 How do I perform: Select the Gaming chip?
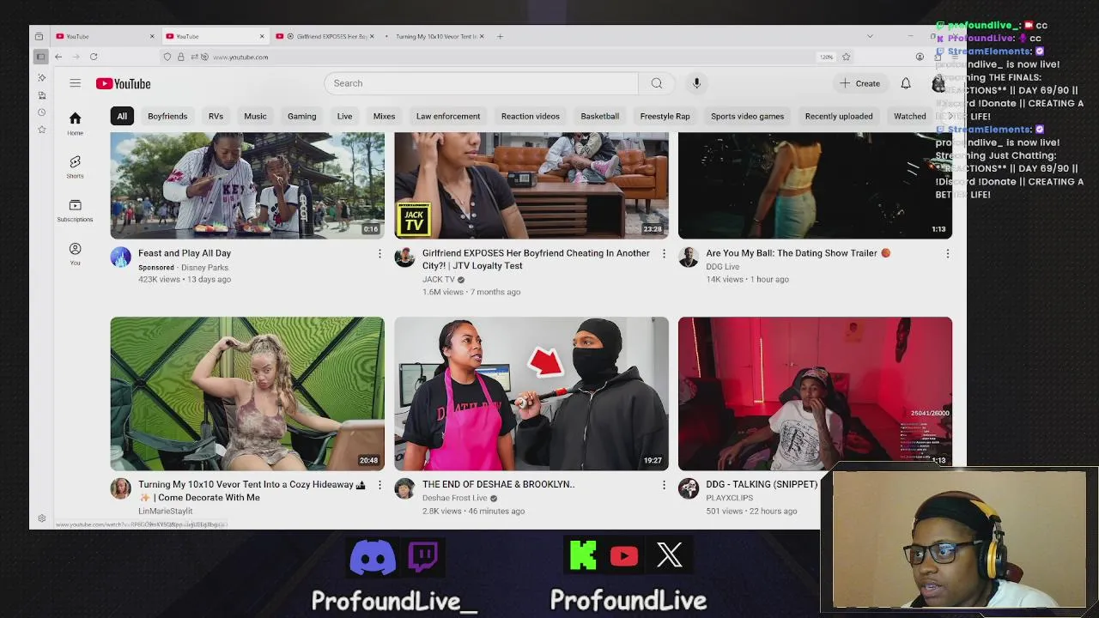(301, 116)
